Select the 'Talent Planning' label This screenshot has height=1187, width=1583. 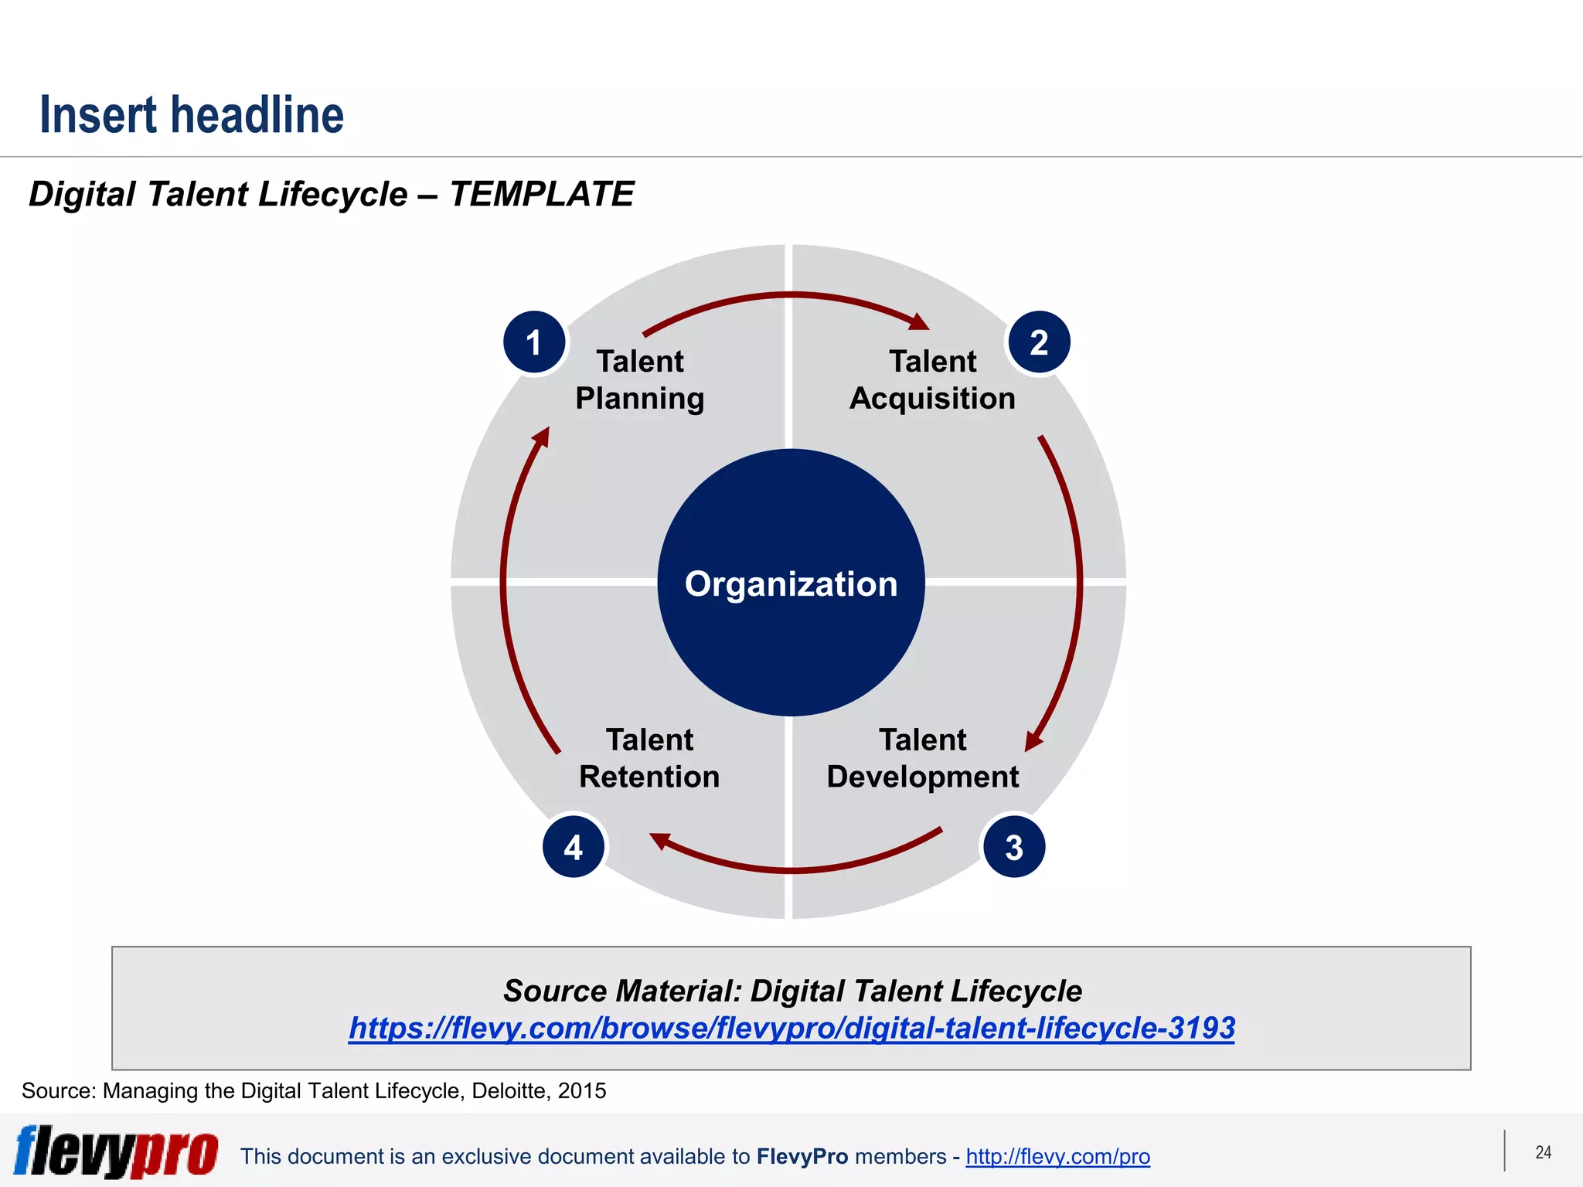(x=640, y=380)
